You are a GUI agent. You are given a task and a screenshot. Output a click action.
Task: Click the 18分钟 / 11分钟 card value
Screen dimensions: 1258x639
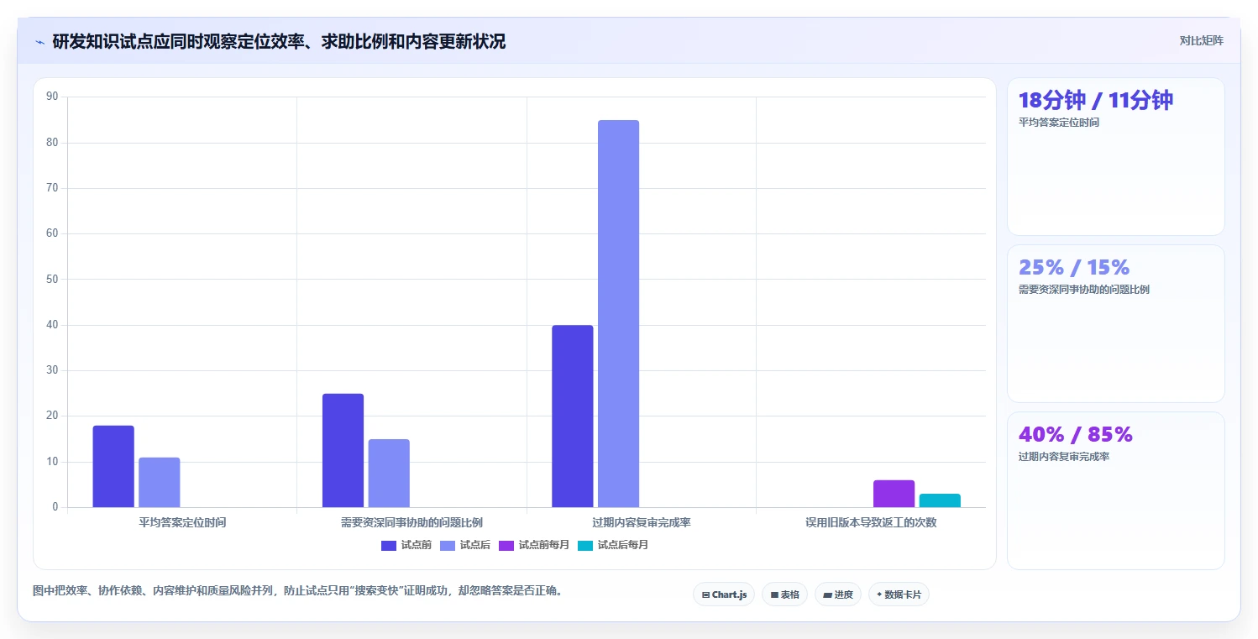(1095, 100)
